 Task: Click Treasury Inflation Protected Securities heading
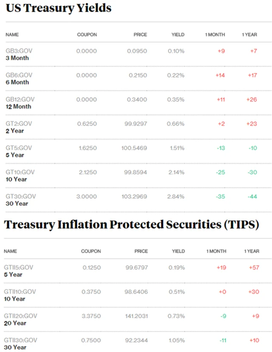(131, 225)
